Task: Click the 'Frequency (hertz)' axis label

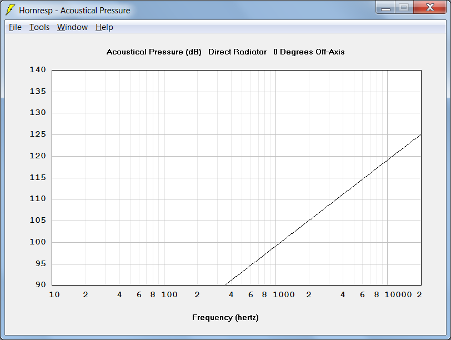Action: click(225, 318)
